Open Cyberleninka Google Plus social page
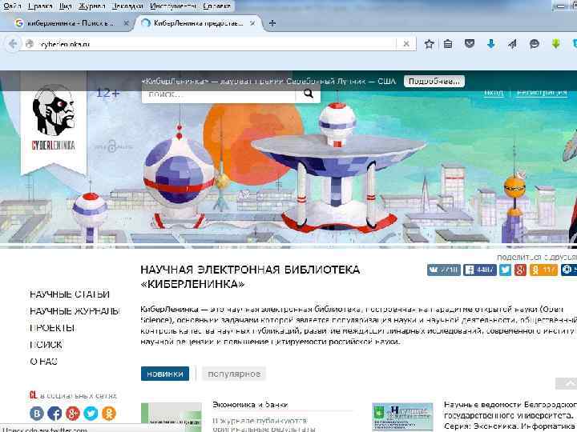Screen dimensions: 577x432 [x=72, y=414]
